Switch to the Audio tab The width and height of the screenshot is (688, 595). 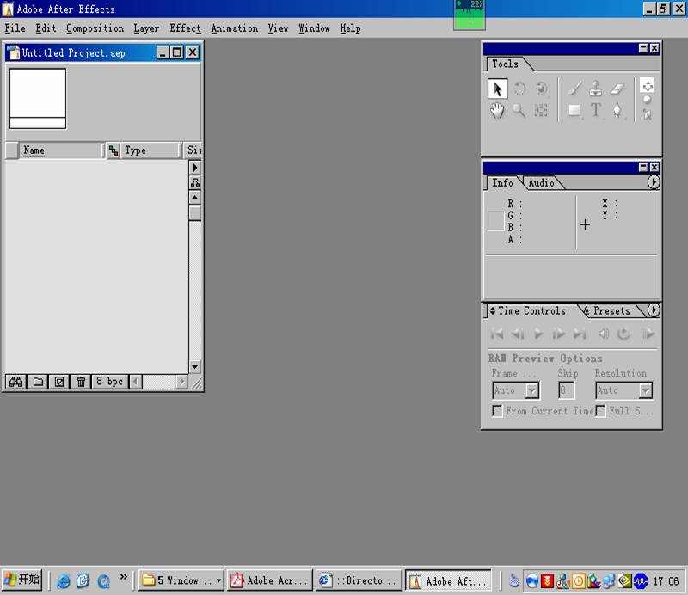tap(542, 183)
